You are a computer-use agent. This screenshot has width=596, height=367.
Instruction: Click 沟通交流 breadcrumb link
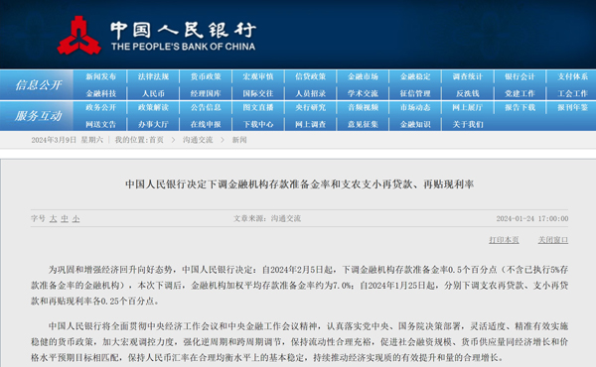(x=198, y=140)
